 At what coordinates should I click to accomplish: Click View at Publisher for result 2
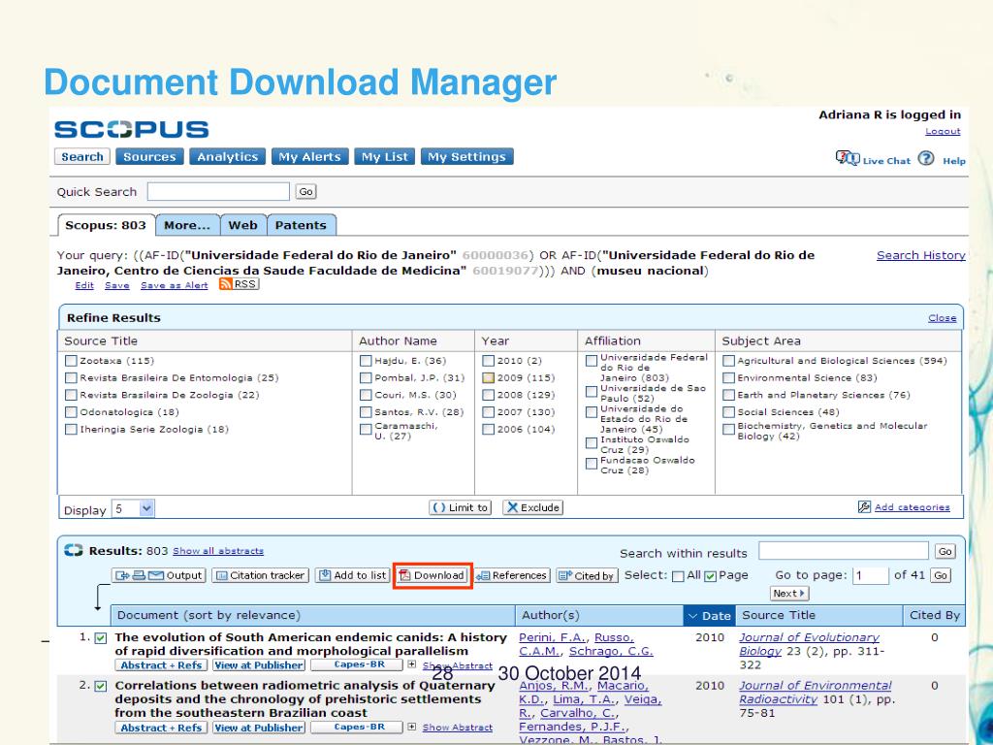tap(258, 728)
